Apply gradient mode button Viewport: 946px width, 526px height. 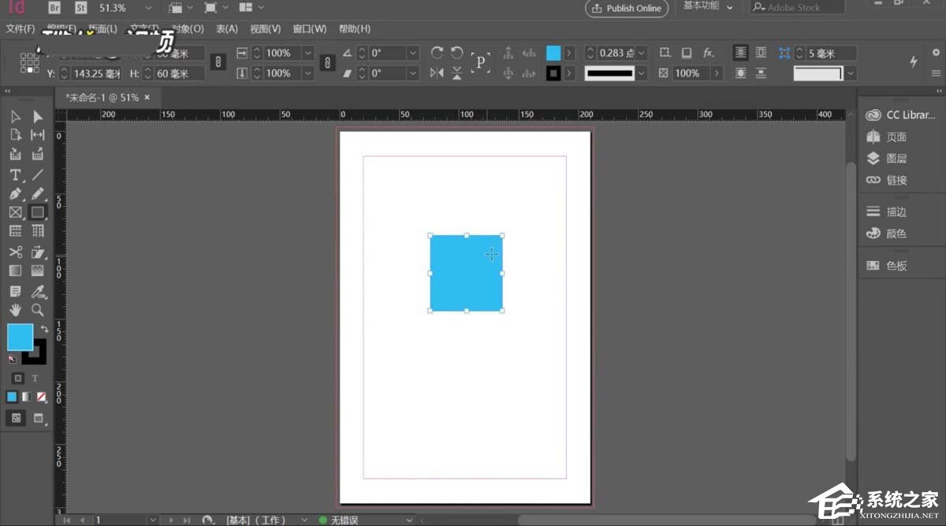tap(26, 397)
